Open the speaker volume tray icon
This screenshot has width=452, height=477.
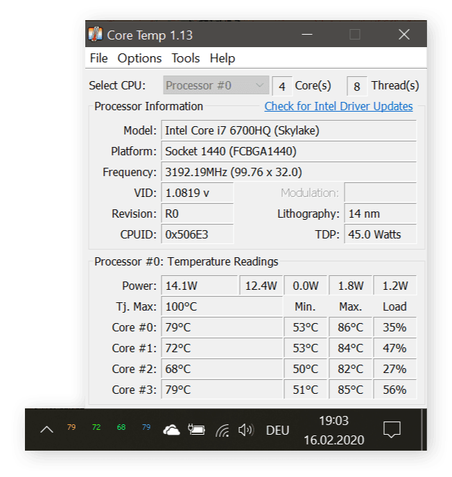(x=246, y=430)
